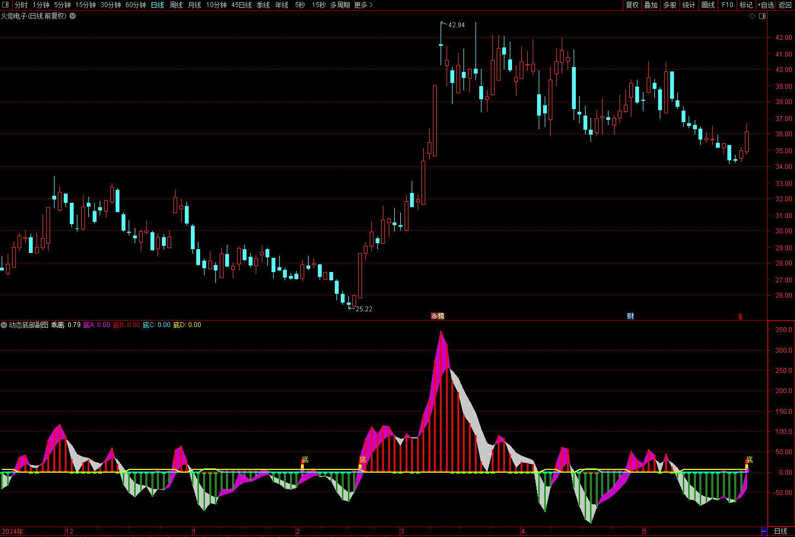The width and height of the screenshot is (795, 537).
Task: Click the 乖离: 0.79 indicator value
Action: tap(66, 325)
